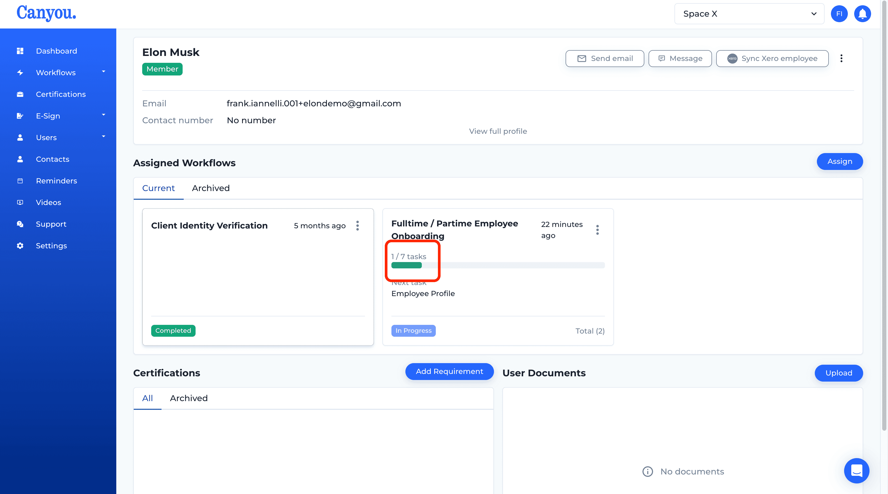Select the All certifications tab
888x494 pixels.
point(147,398)
